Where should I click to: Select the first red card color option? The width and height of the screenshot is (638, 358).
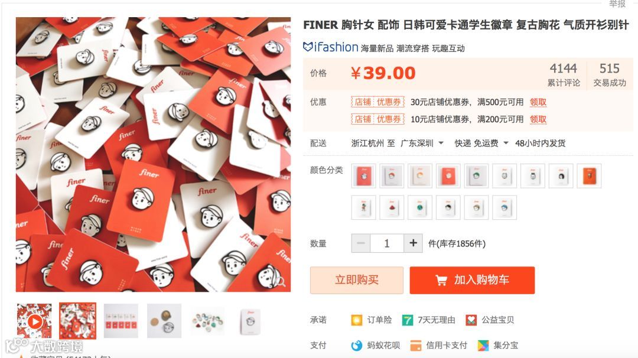[x=363, y=175]
